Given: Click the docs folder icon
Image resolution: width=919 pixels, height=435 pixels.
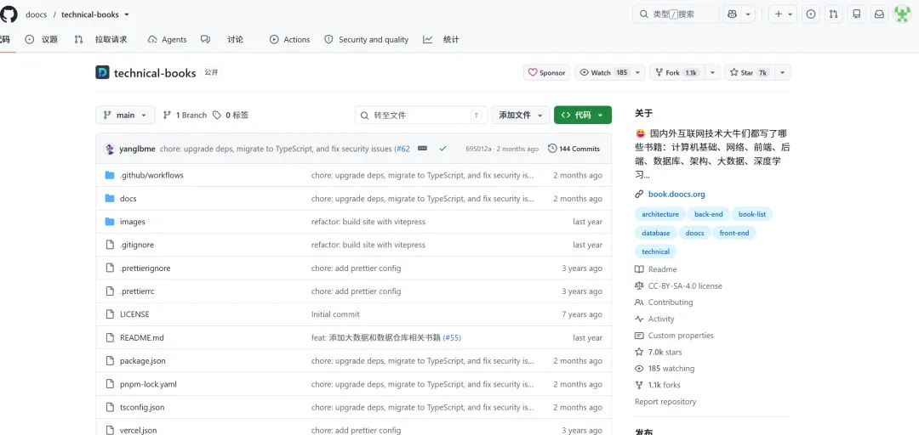Looking at the screenshot, I should click(110, 199).
